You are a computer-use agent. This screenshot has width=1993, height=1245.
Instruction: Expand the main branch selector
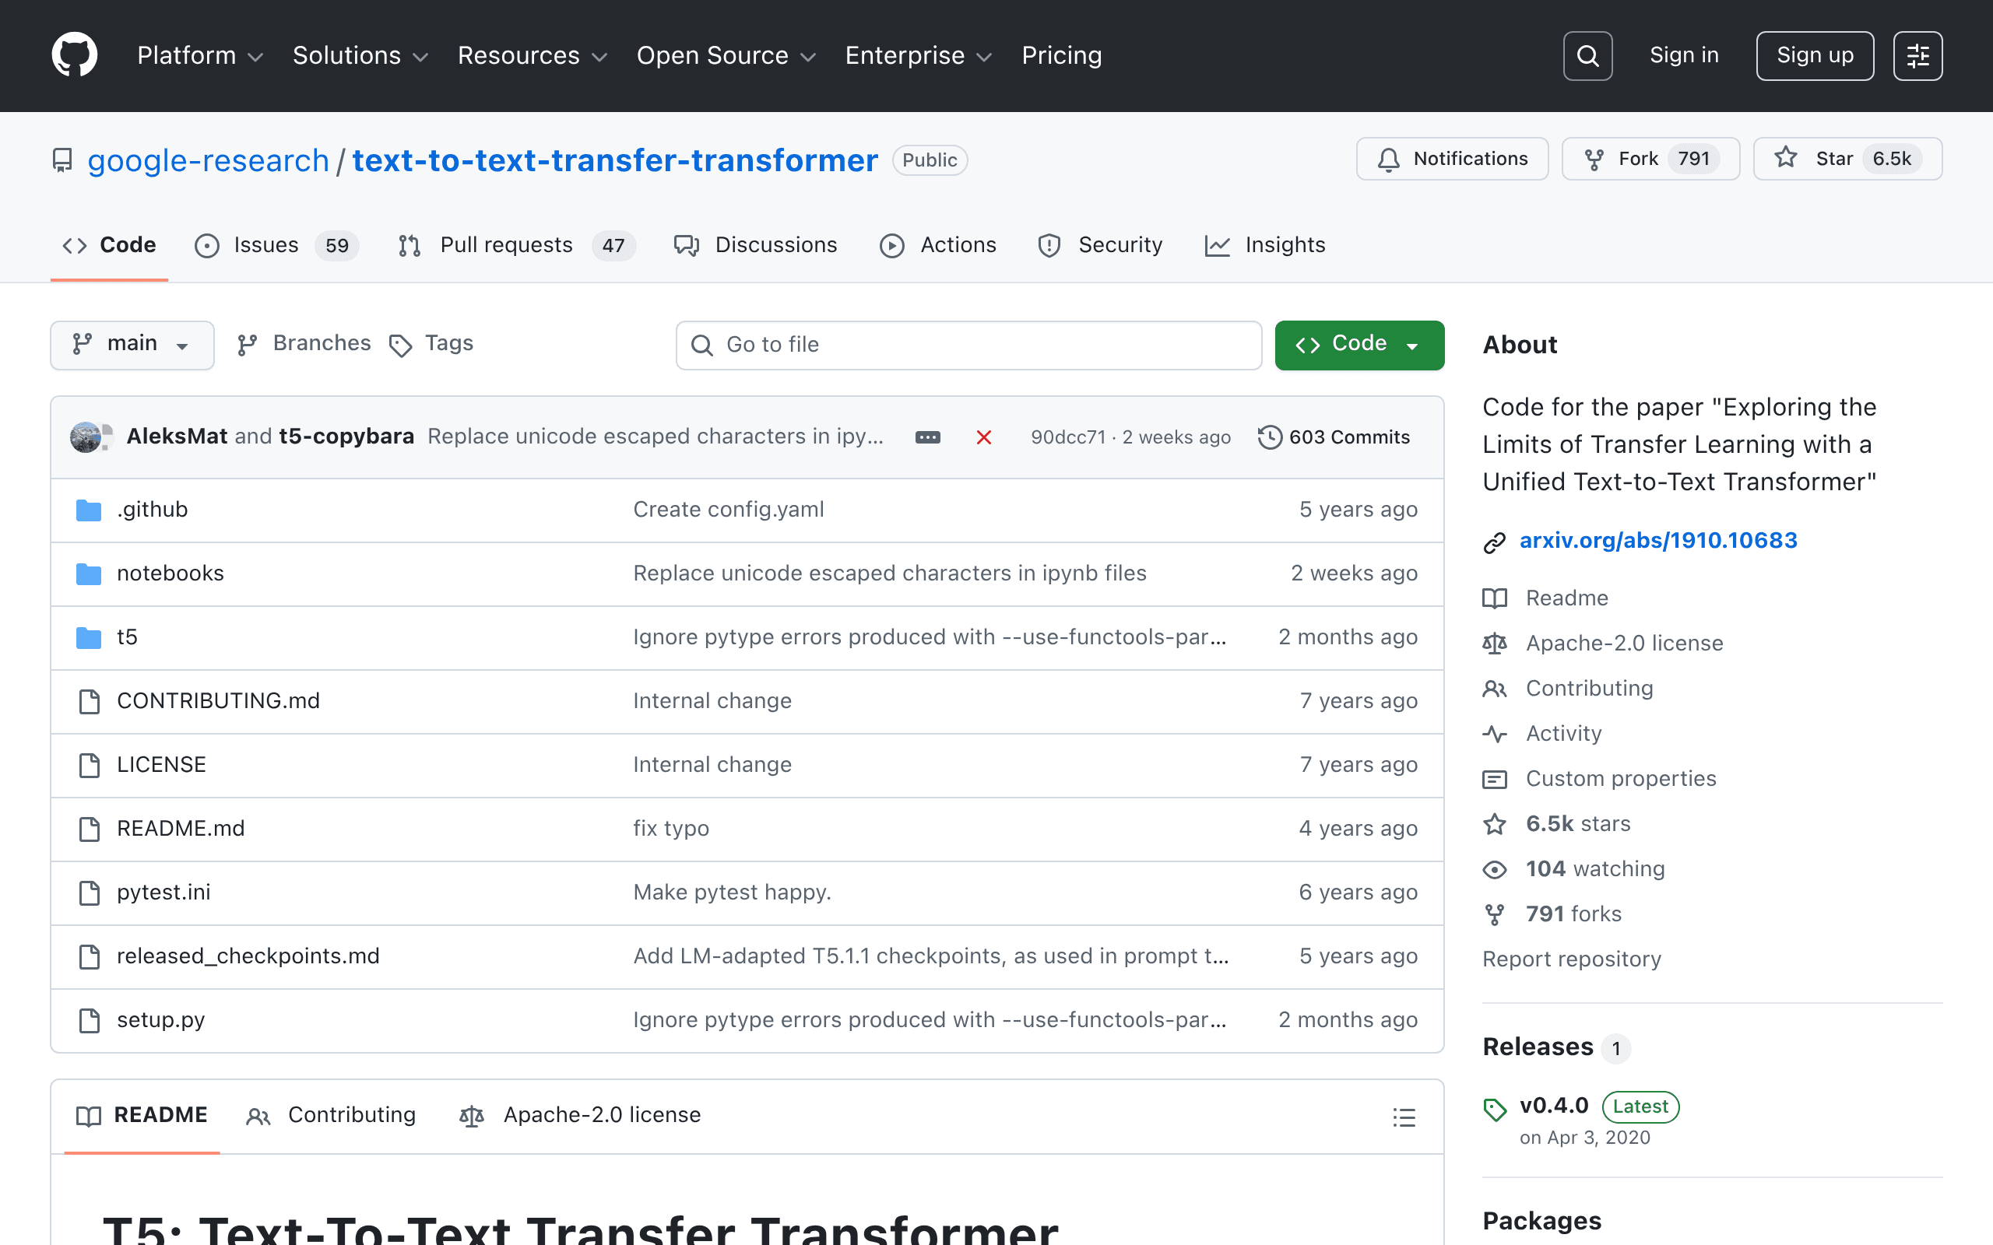click(132, 344)
